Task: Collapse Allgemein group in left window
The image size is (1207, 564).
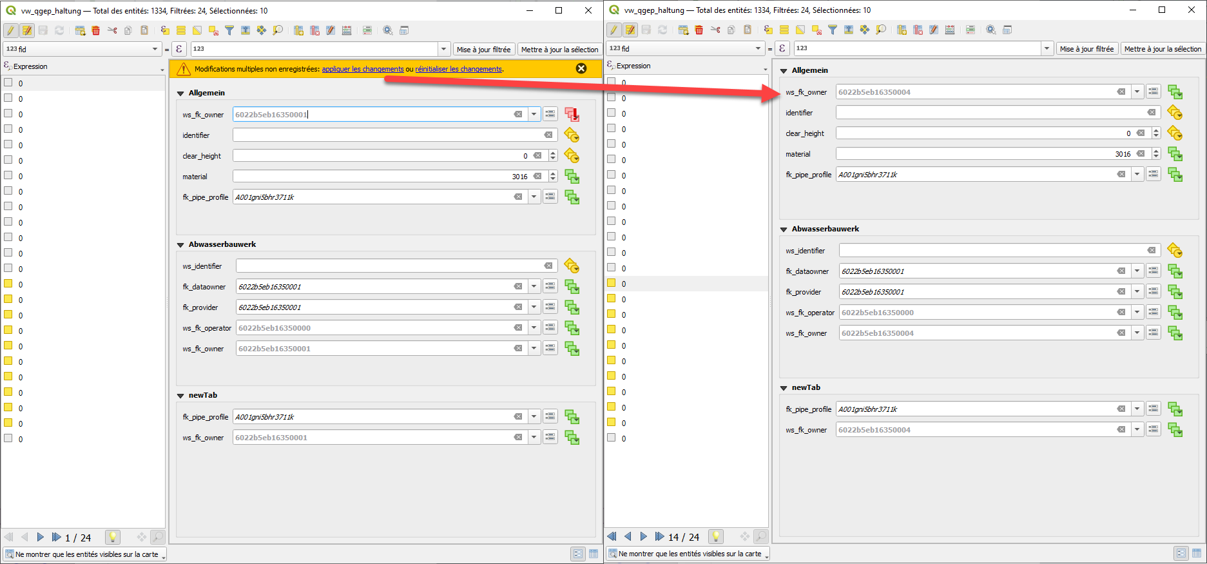Action: coord(181,93)
